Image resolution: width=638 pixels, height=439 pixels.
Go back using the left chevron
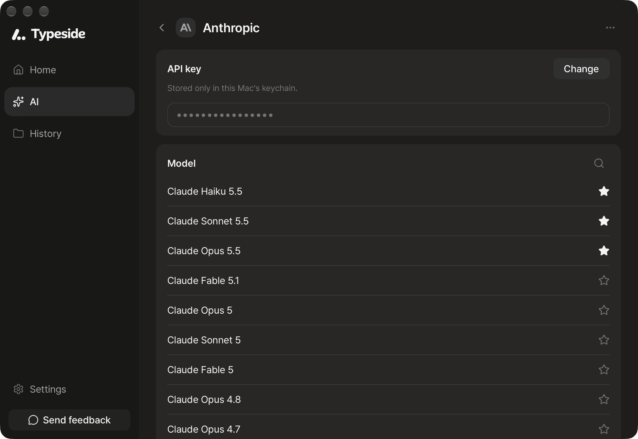[x=162, y=28]
